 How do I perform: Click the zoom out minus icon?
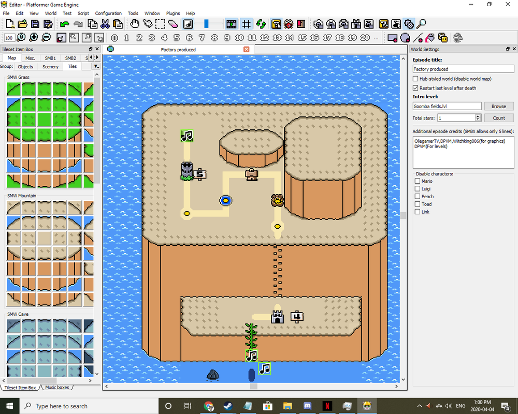[x=46, y=37]
